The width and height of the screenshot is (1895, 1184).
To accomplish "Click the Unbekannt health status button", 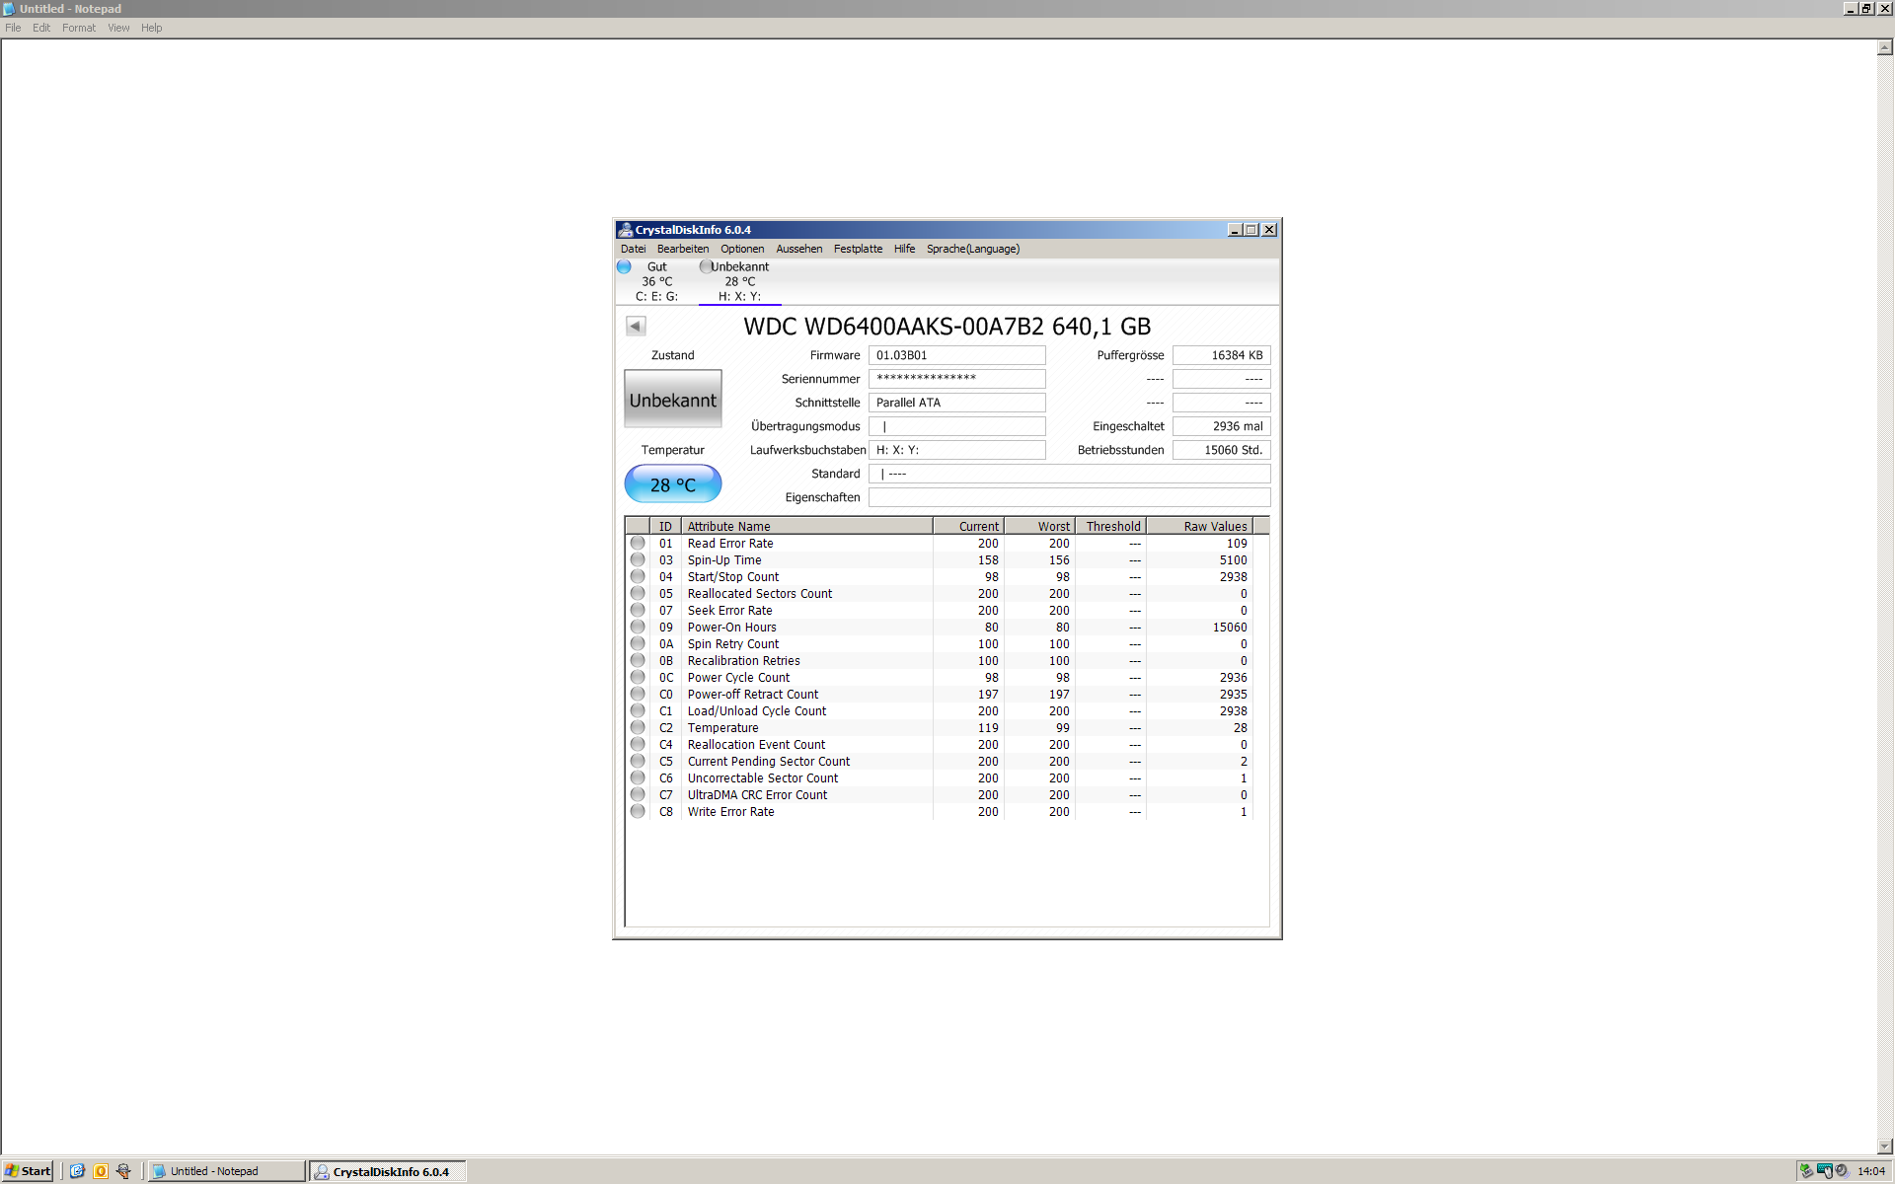I will click(673, 400).
